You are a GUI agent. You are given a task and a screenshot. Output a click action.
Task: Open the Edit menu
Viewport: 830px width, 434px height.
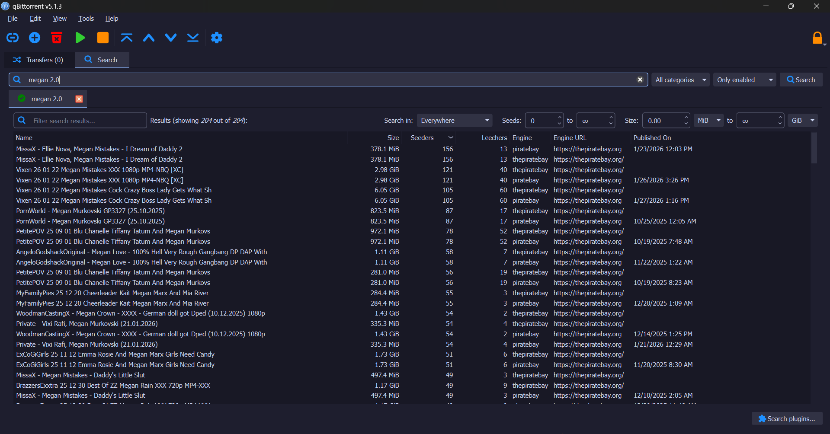tap(35, 19)
